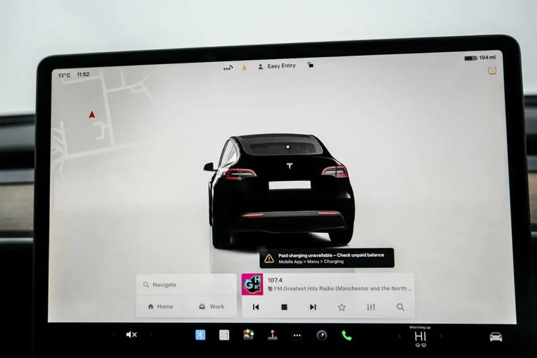Open the manual/notes app in dock

224,335
